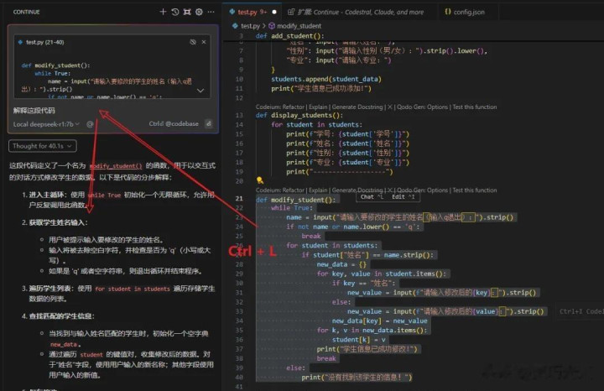Click the modify_student() inline code in chat reply
Image resolution: width=604 pixels, height=391 pixels.
coord(116,165)
